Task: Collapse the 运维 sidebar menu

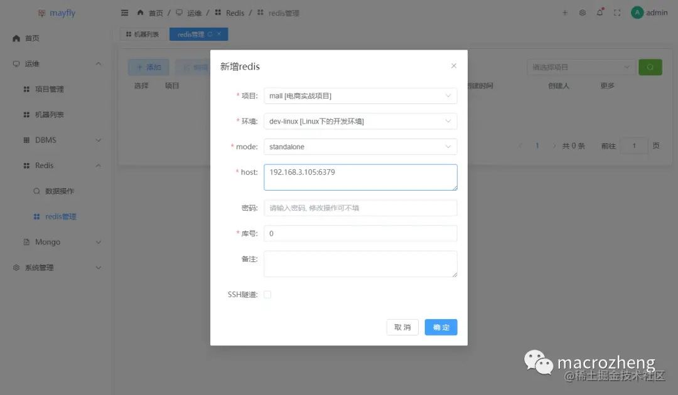Action: (56, 64)
